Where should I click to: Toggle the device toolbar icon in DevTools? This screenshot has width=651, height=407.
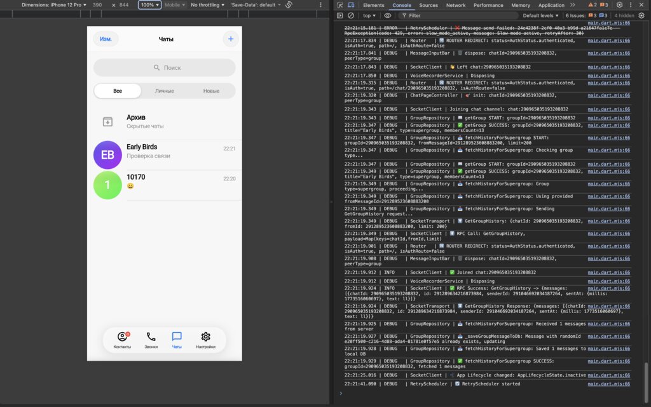[351, 5]
